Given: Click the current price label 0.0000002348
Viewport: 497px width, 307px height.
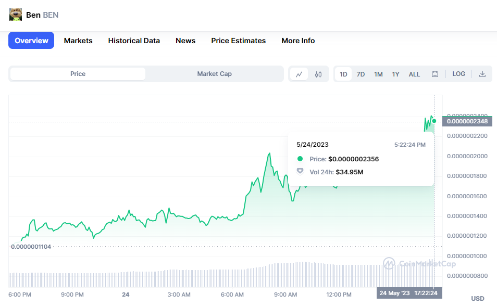Looking at the screenshot, I should [x=467, y=121].
